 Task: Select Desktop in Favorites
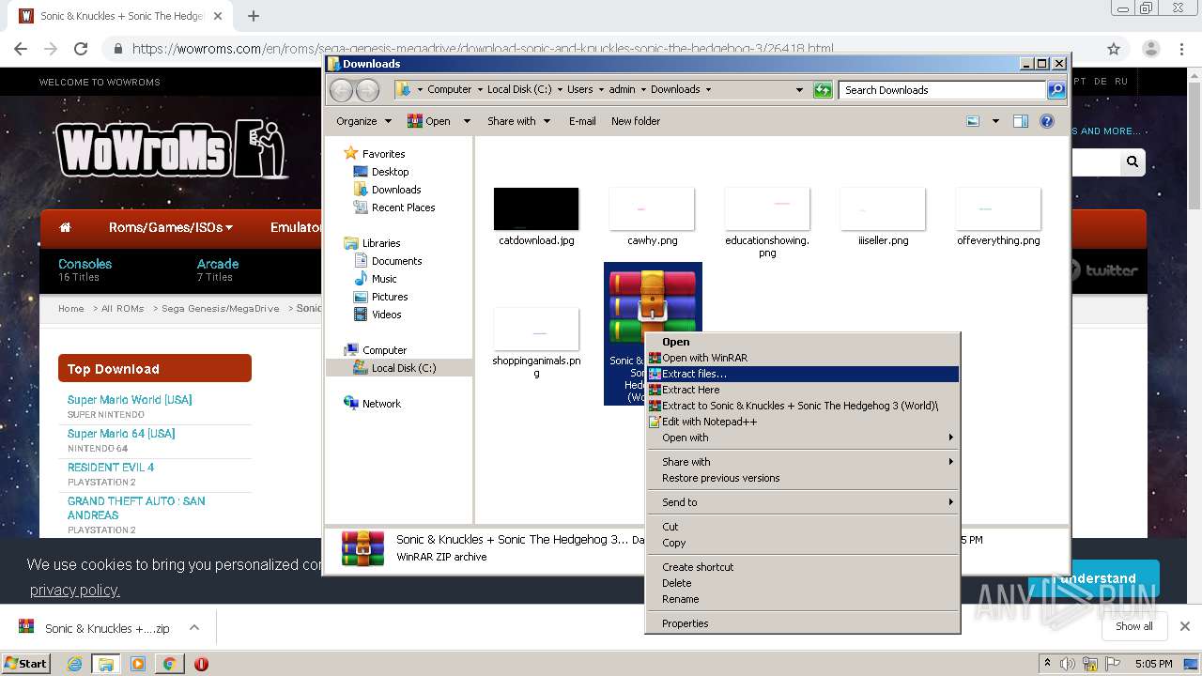coord(390,172)
